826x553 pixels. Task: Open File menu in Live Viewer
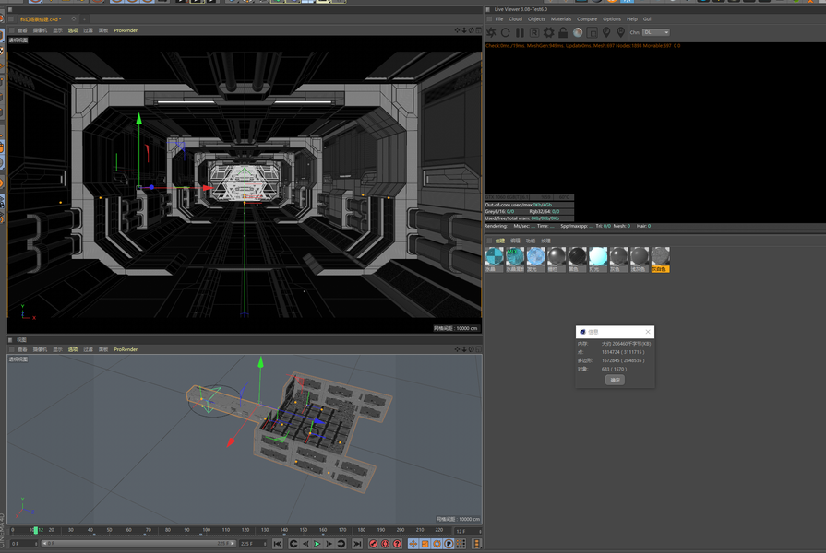[x=499, y=19]
